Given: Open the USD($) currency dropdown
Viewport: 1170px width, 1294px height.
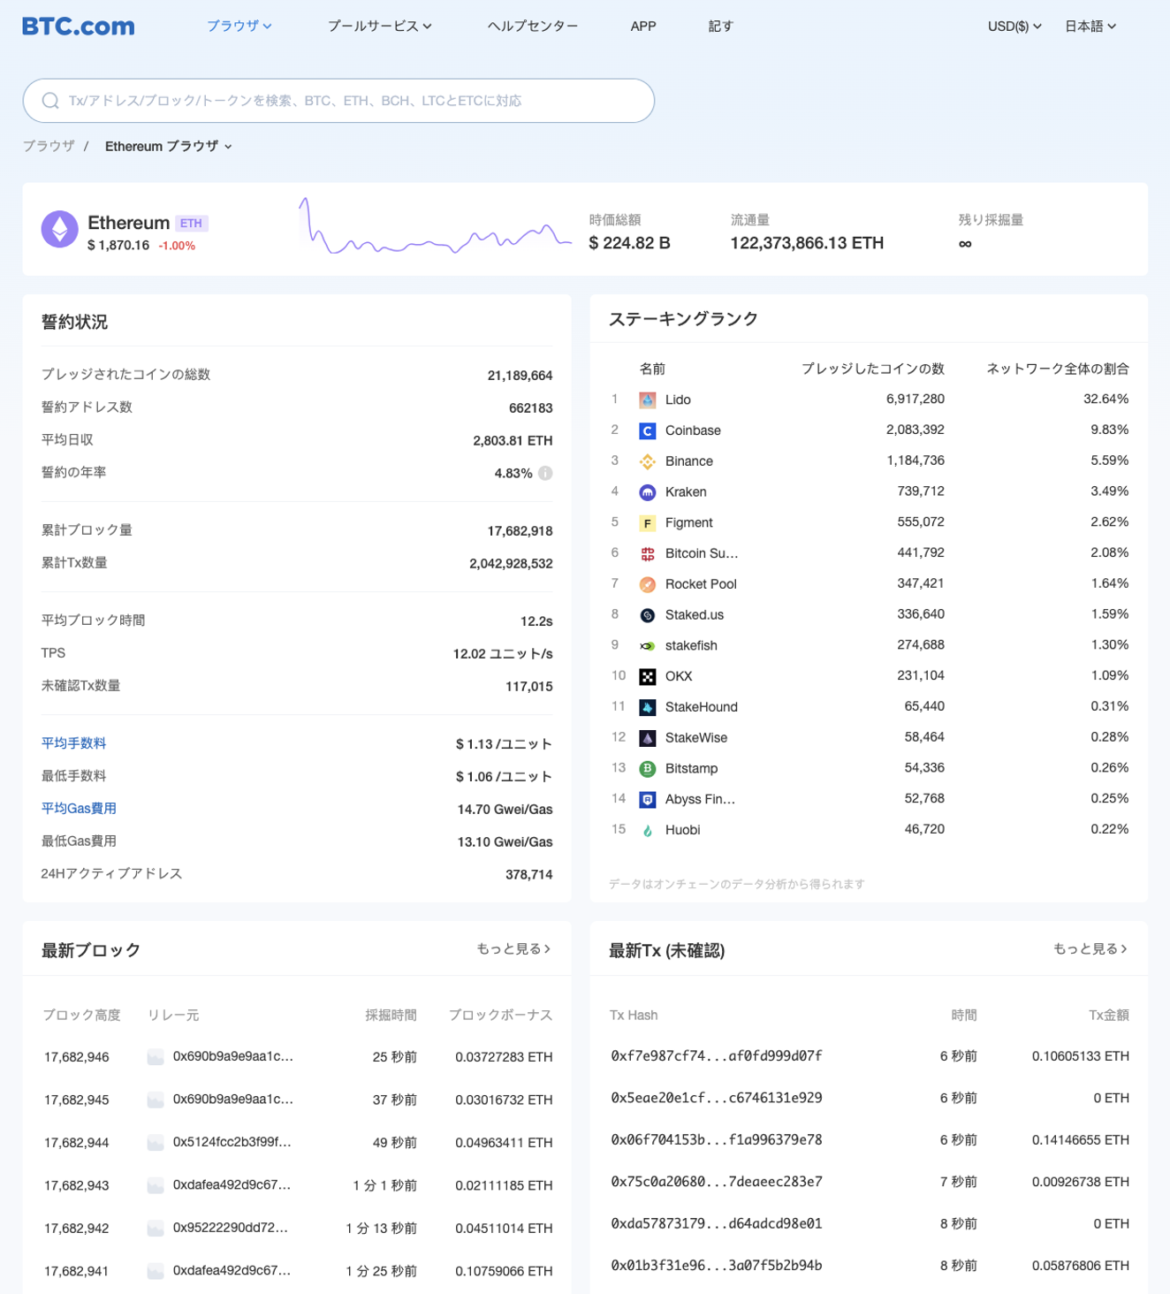Looking at the screenshot, I should coord(1013,26).
